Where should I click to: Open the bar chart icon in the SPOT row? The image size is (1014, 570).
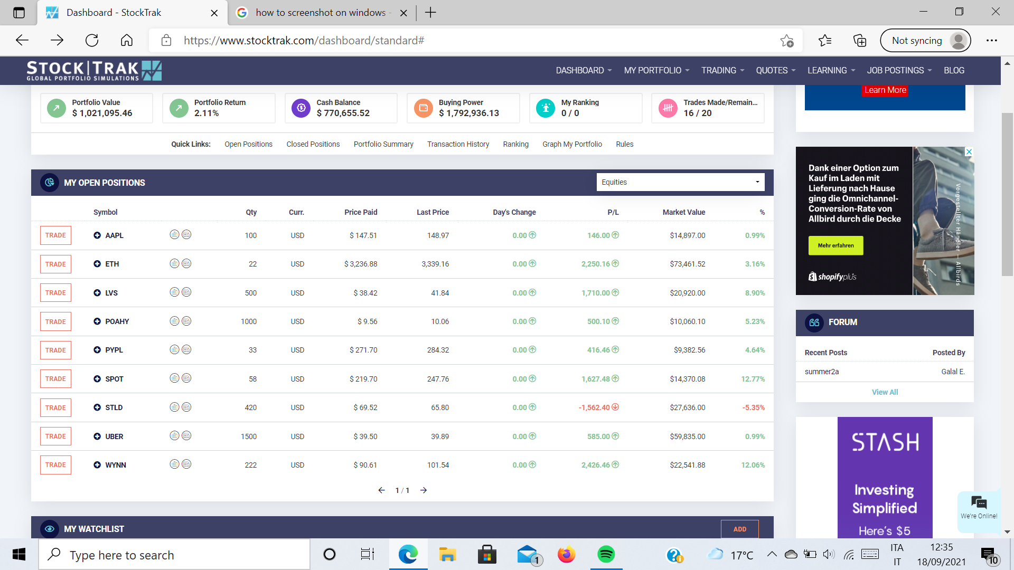[174, 378]
